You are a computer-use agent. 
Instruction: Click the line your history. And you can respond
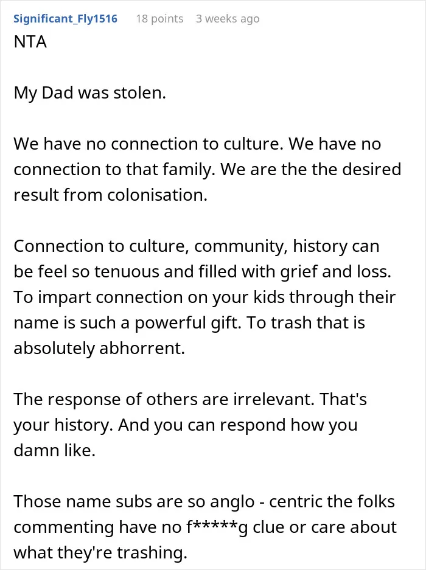[x=186, y=425]
